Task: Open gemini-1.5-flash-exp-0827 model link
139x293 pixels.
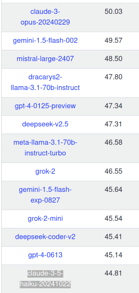Action: (x=45, y=195)
